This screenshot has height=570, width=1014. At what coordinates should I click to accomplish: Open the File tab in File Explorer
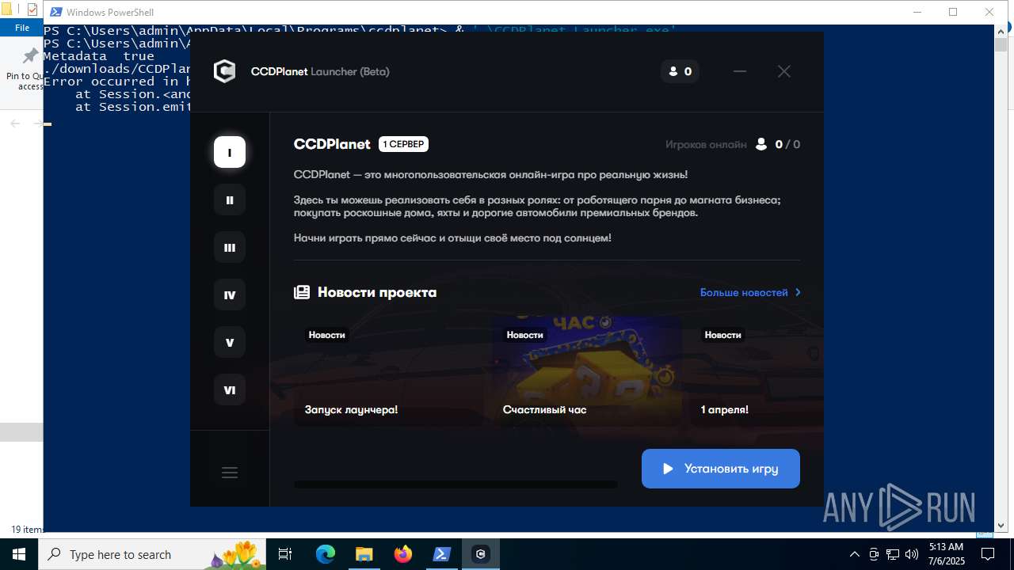coord(22,28)
